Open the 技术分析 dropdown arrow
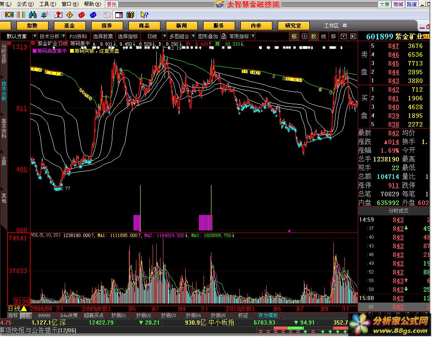The image size is (432, 337). pyautogui.click(x=64, y=36)
